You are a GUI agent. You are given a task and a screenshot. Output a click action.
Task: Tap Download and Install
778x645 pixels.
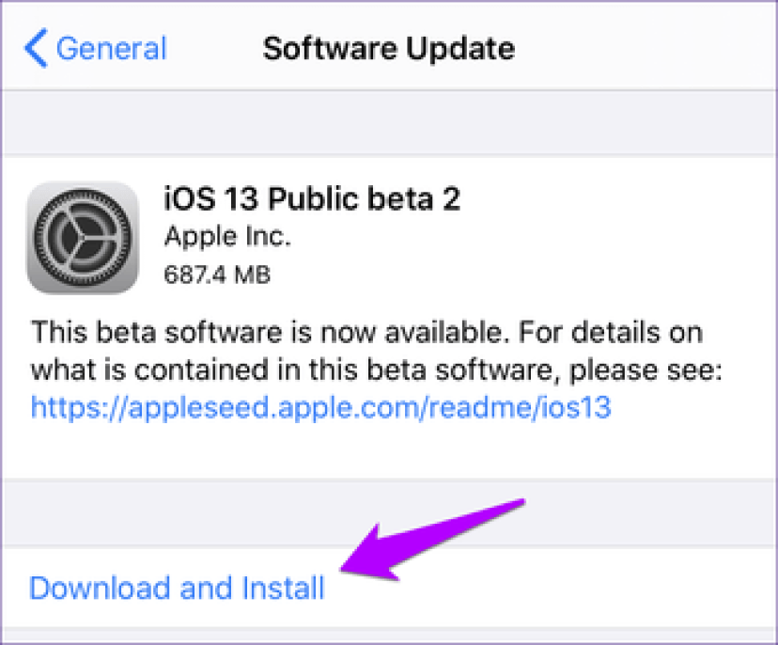178,588
